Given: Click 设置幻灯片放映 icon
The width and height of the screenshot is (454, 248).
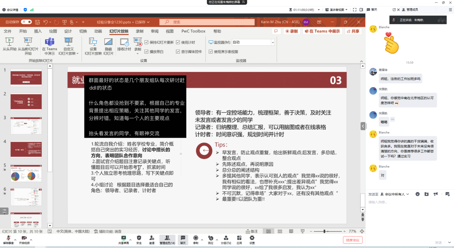Looking at the screenshot, I should click(x=93, y=42).
